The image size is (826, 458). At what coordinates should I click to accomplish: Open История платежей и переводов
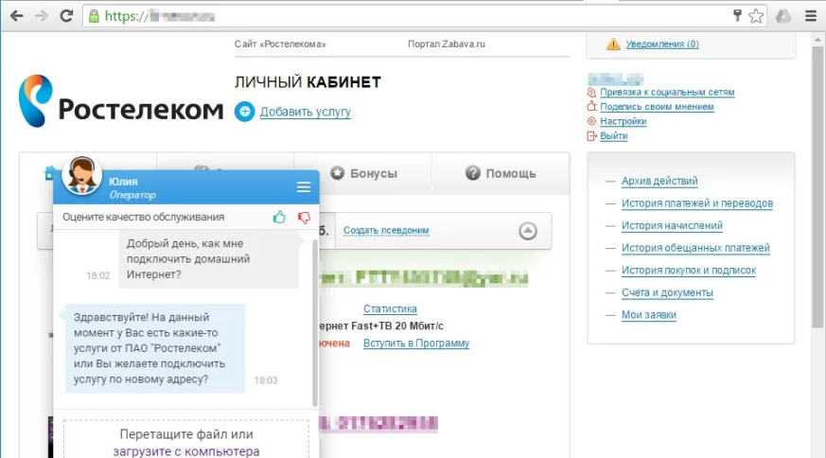pos(696,203)
